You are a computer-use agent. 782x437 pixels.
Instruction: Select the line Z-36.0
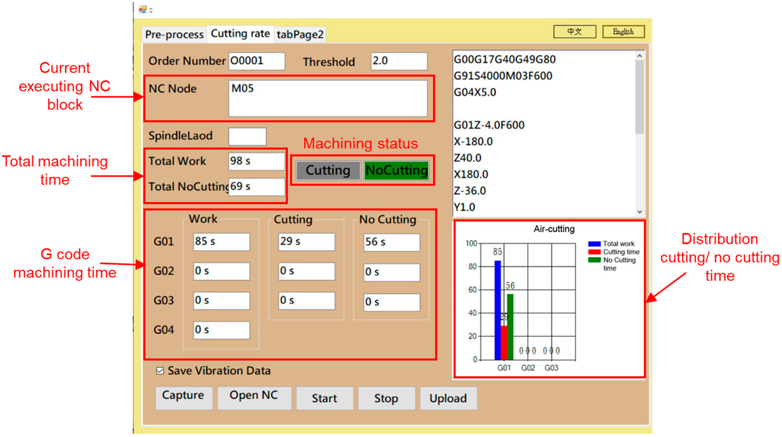pyautogui.click(x=470, y=191)
